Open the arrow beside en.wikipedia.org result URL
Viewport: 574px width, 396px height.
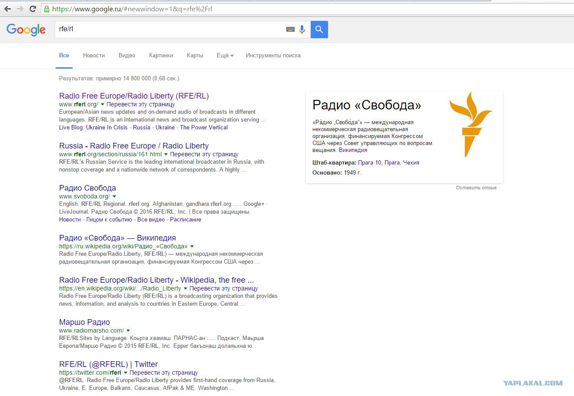(x=186, y=289)
